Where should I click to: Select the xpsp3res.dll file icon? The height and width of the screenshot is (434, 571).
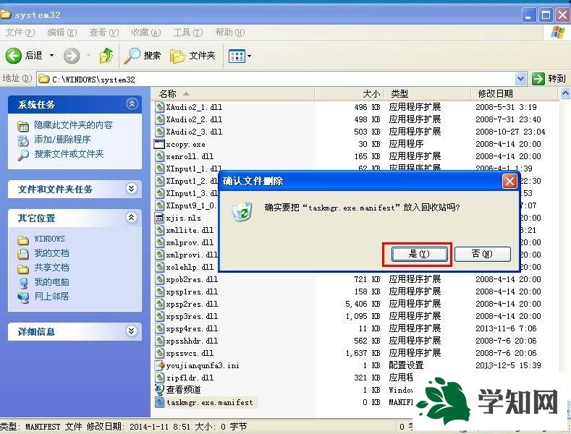(159, 316)
